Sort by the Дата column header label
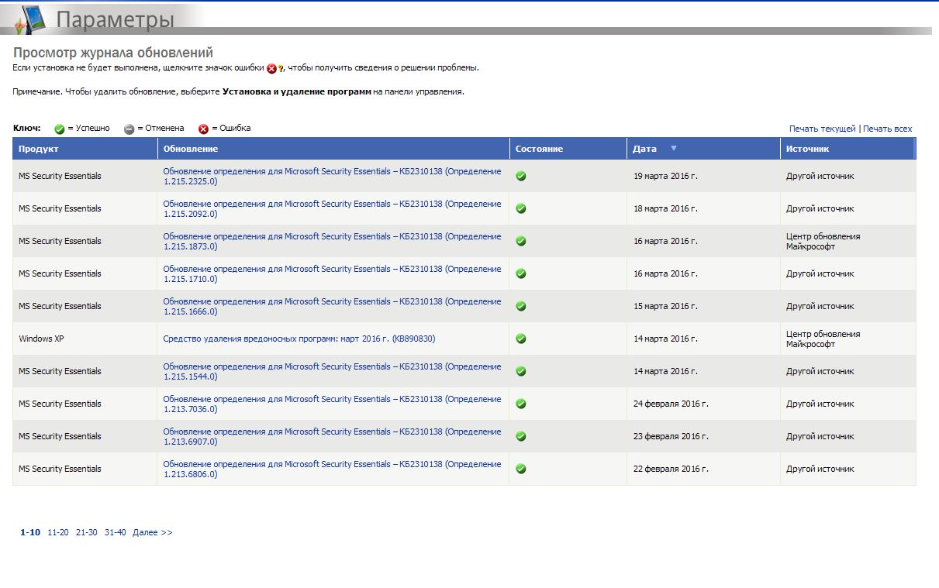 coord(644,149)
